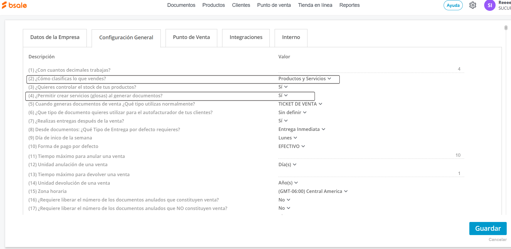This screenshot has height=249, width=511.
Task: Change stock control Sí dropdown in row 3
Action: 283,87
